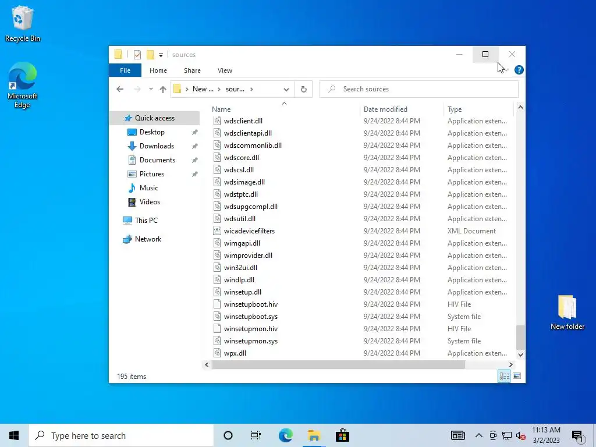Click the wdsutil.dll file icon
Viewport: 596px width, 447px height.
click(217, 219)
